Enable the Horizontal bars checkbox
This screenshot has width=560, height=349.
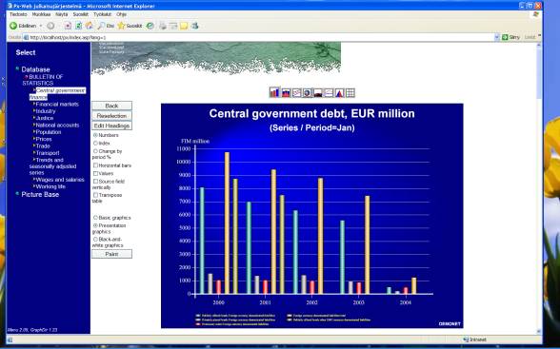point(95,165)
